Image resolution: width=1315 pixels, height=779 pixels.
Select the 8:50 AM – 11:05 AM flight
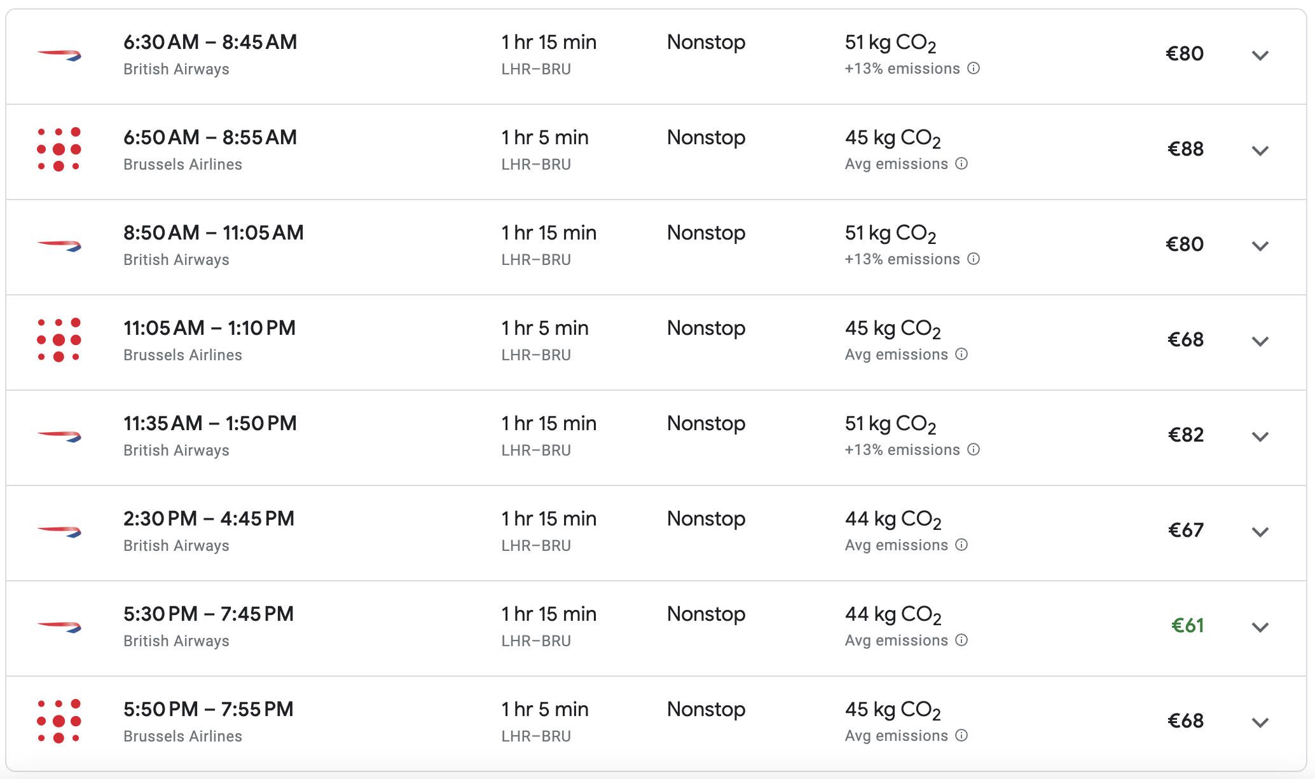tap(213, 233)
